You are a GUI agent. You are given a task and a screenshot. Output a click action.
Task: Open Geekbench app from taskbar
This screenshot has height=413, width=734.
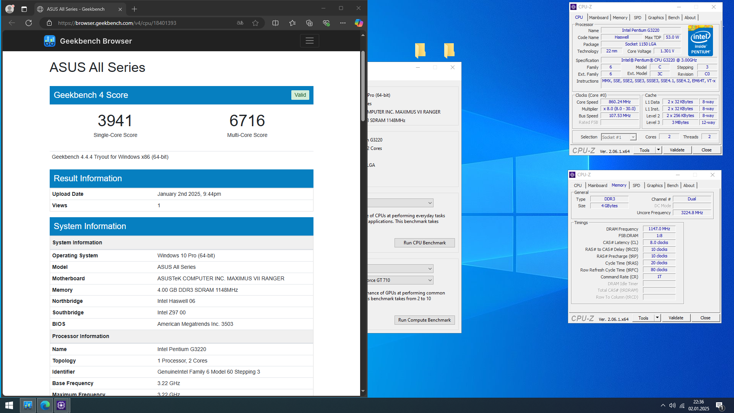[x=28, y=405]
